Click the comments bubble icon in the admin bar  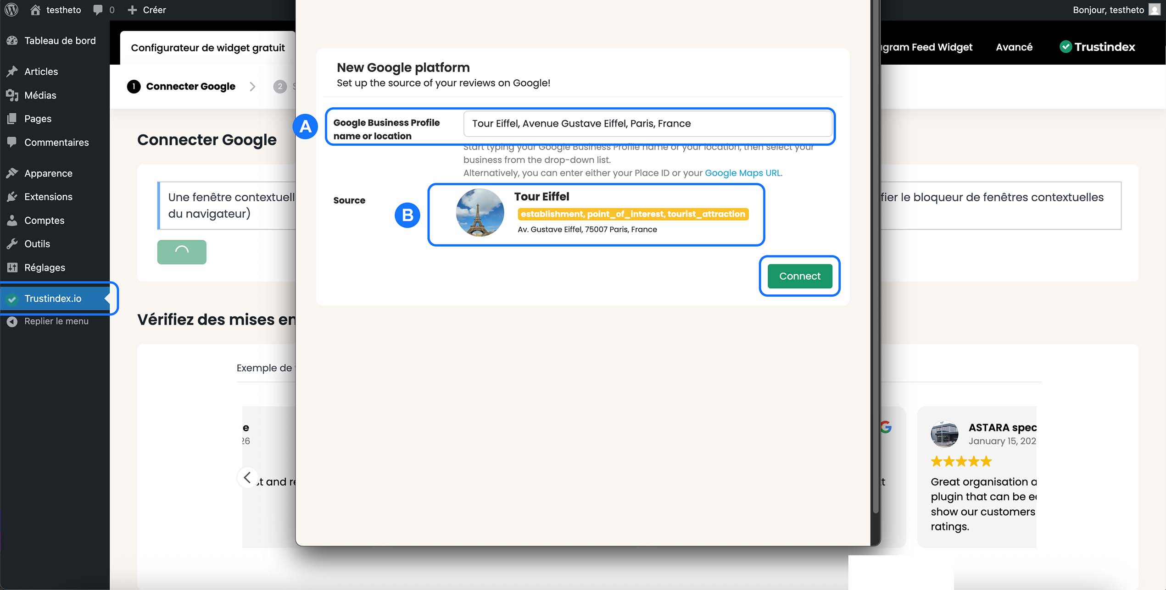[98, 10]
